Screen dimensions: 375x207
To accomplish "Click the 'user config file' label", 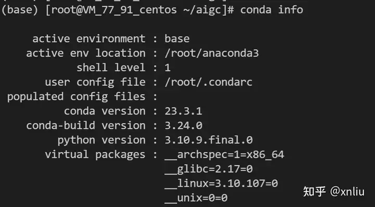I will pyautogui.click(x=95, y=82).
